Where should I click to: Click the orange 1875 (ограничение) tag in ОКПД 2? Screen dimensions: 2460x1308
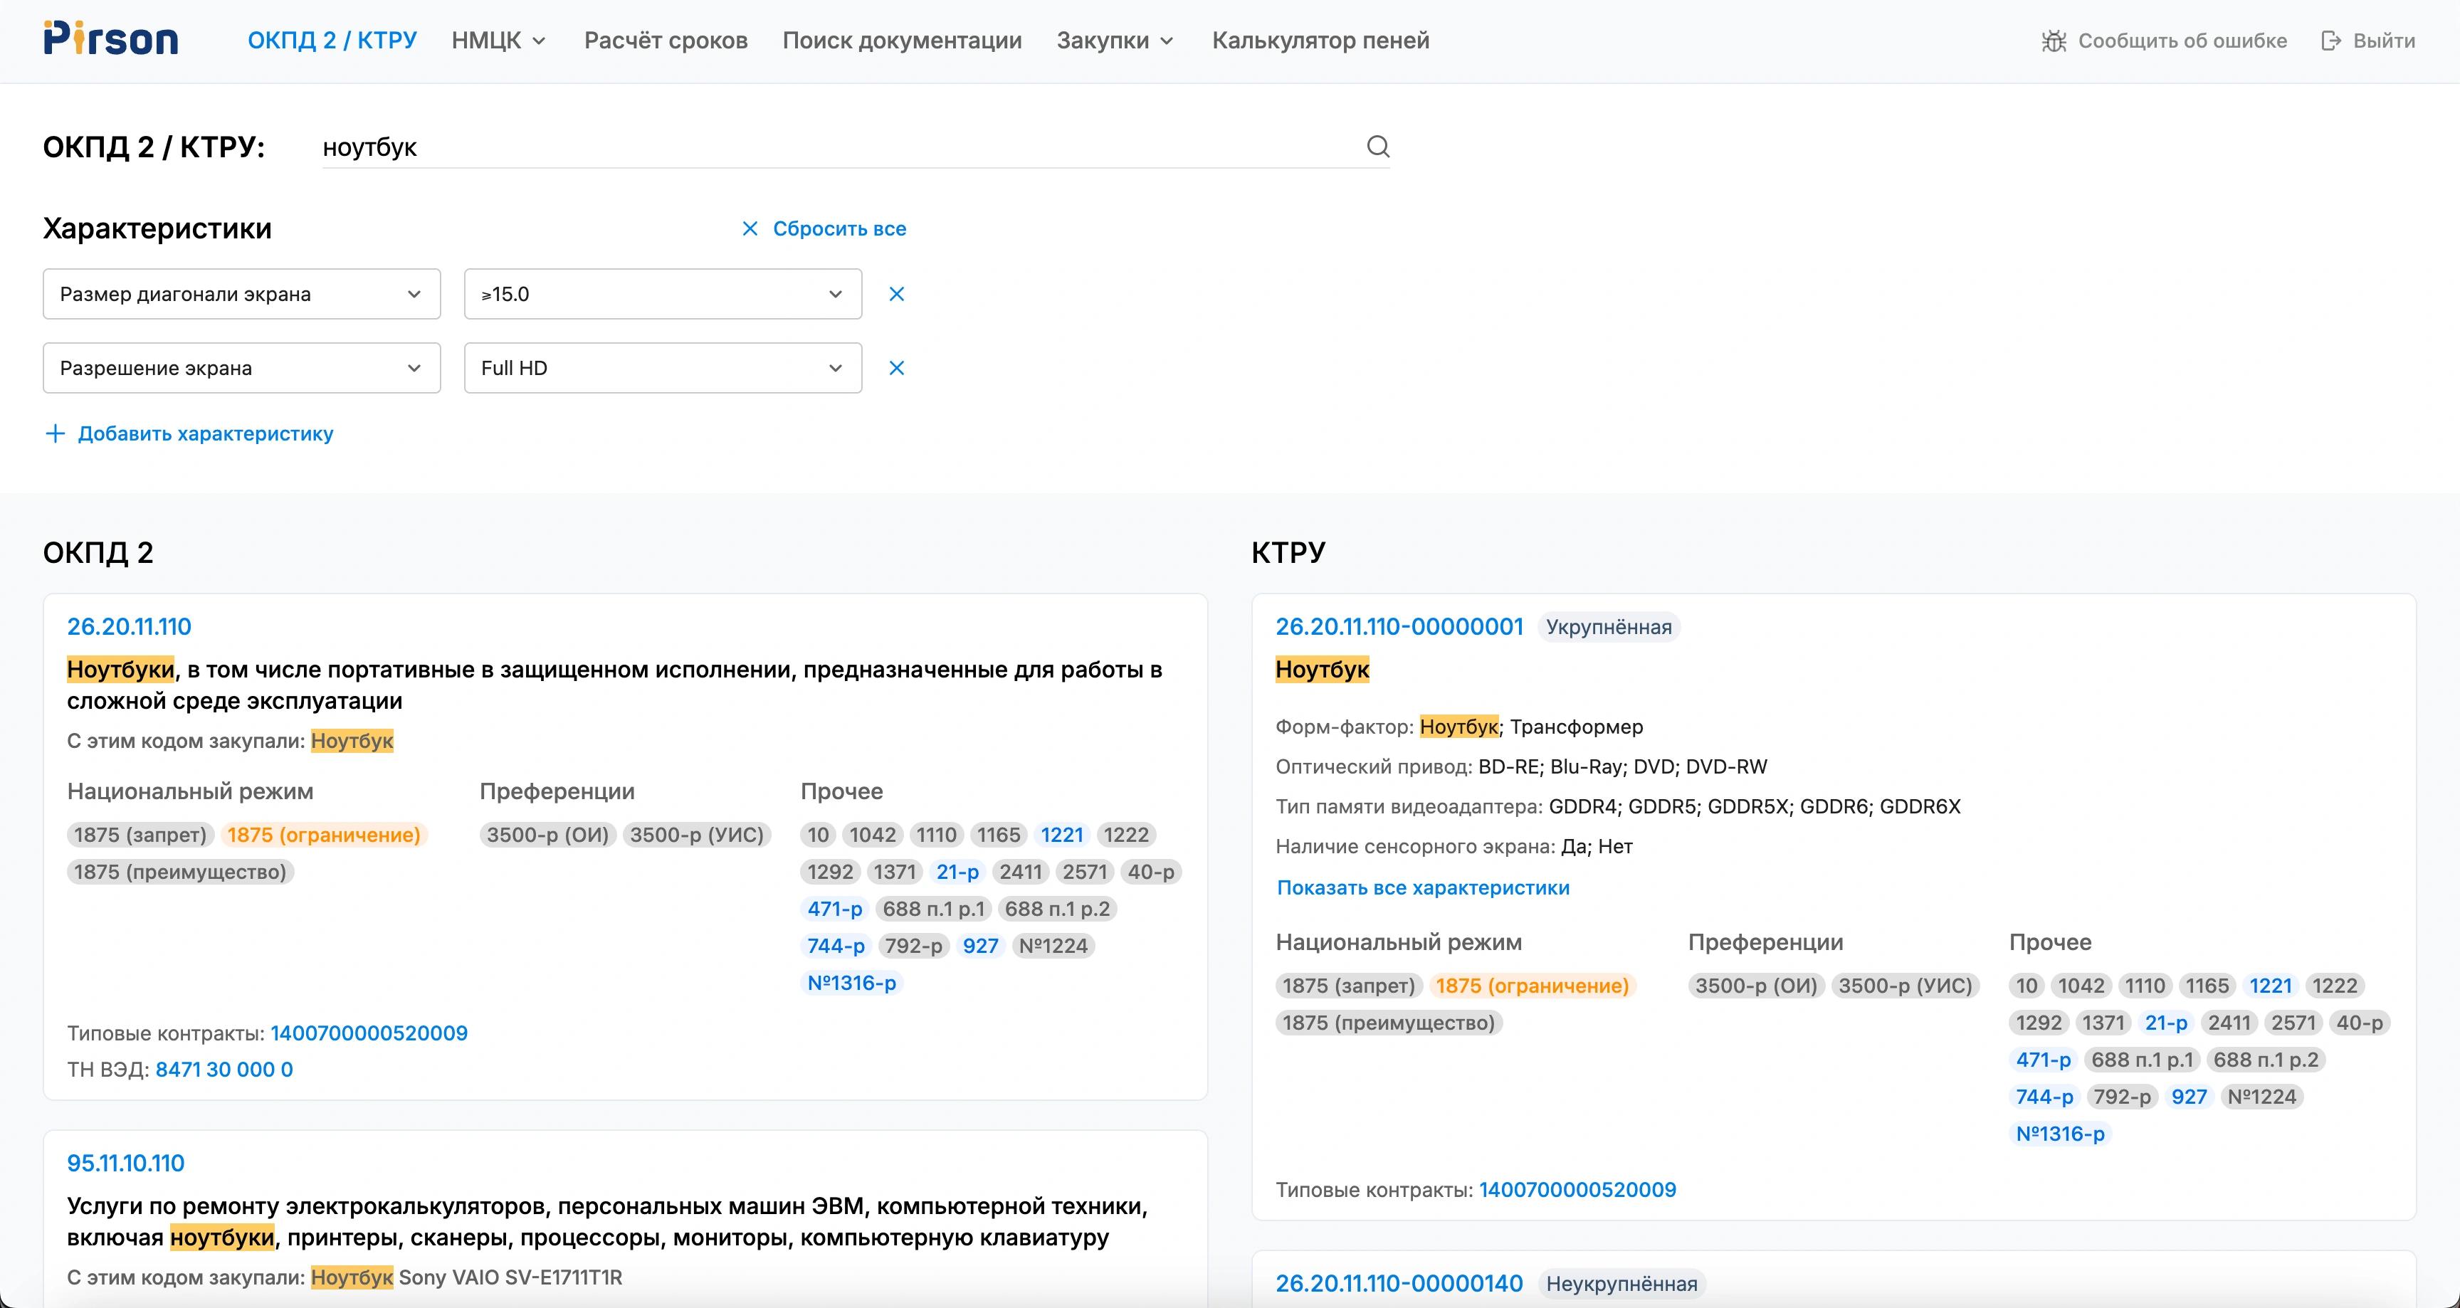324,835
